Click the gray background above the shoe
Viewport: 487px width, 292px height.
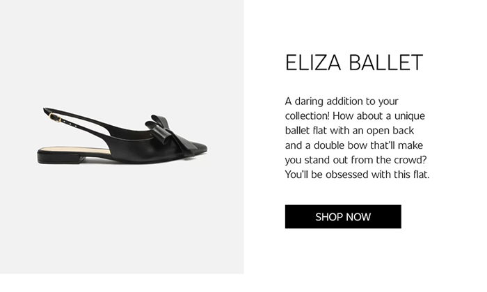(122, 53)
